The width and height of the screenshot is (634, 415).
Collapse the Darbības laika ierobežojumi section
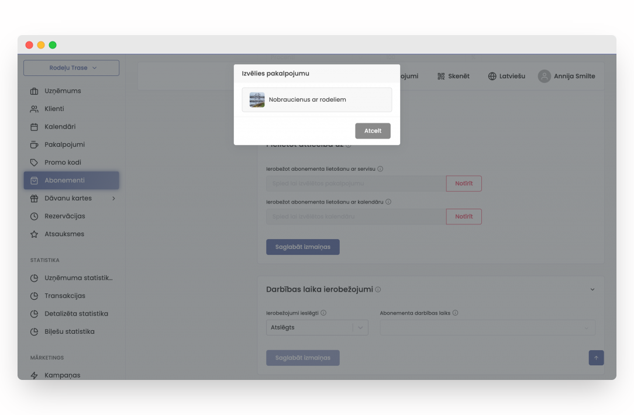592,290
